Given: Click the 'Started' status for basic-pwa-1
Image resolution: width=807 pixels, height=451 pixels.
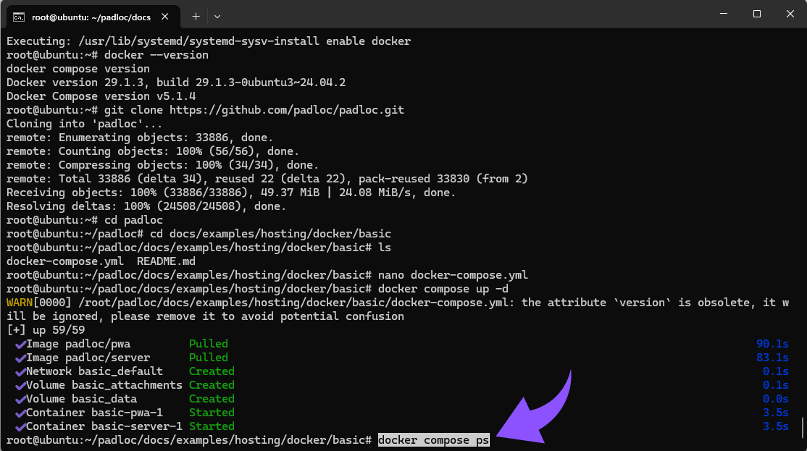Looking at the screenshot, I should [x=212, y=413].
